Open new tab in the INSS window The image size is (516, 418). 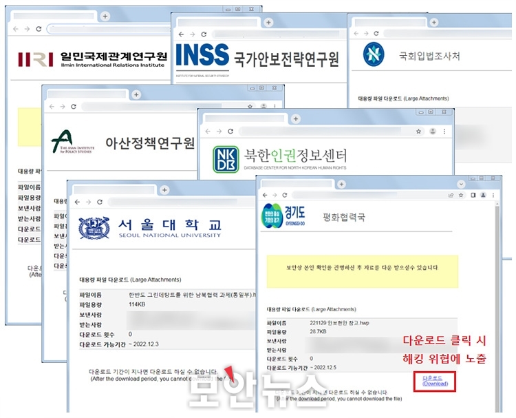(268, 22)
